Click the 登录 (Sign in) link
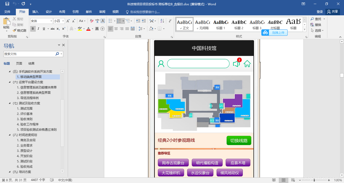 (x=320, y=12)
